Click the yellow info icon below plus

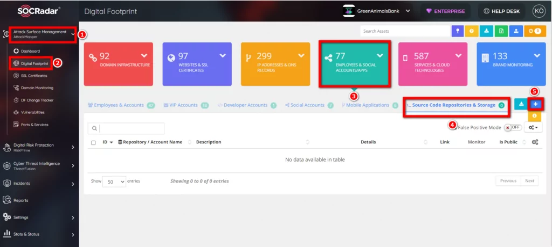pos(534,115)
